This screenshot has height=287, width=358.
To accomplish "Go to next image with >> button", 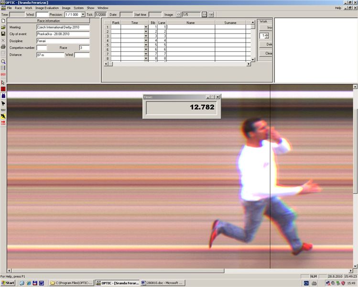I will [205, 15].
